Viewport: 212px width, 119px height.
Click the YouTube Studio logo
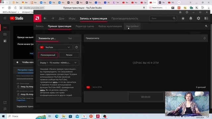click(x=17, y=18)
